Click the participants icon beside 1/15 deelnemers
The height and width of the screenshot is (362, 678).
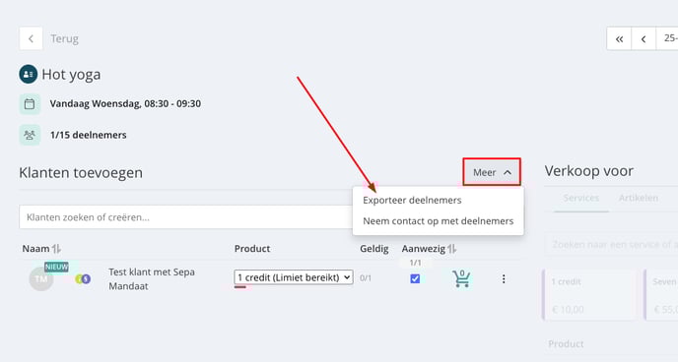[x=30, y=135]
